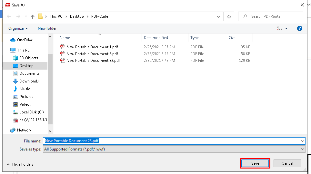311x174 pixels.
Task: Open the view options dropdown arrow
Action: (x=286, y=28)
